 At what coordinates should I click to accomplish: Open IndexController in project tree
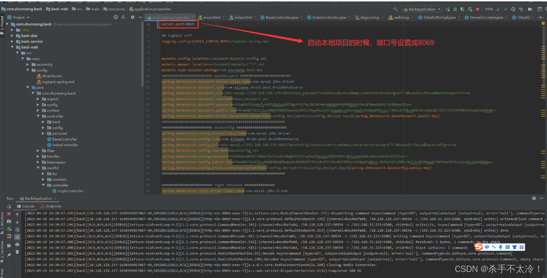63,145
